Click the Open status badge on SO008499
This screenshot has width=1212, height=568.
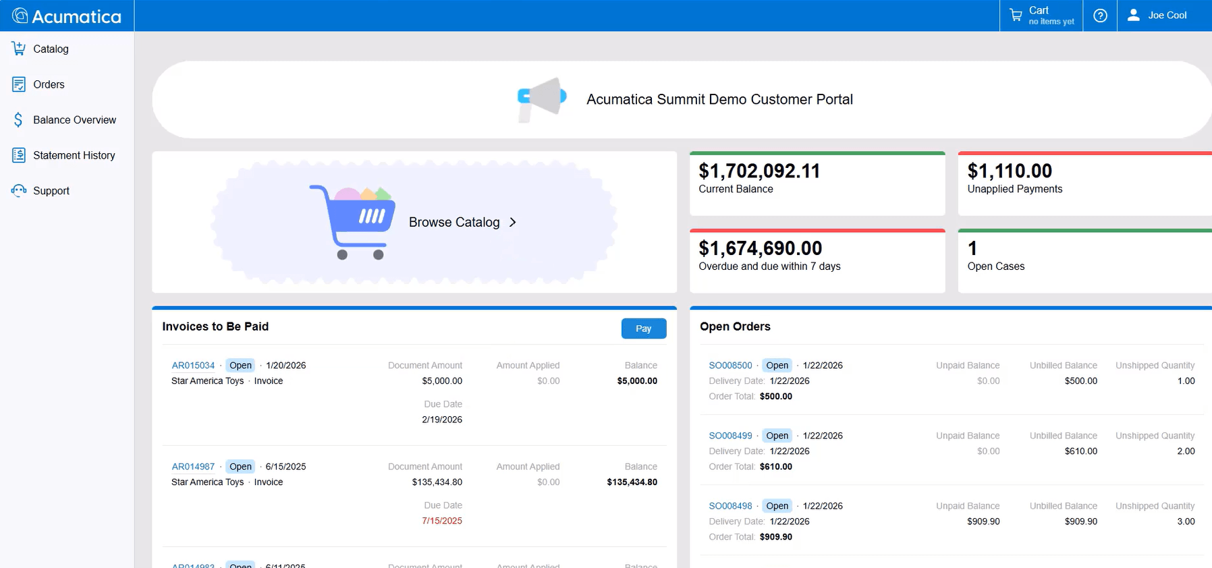pyautogui.click(x=777, y=435)
